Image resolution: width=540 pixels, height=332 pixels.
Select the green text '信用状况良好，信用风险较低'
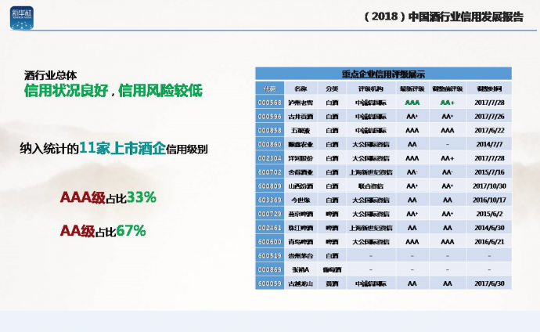[113, 91]
